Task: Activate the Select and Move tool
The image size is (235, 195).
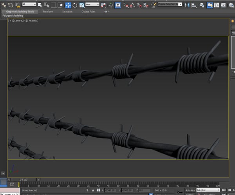Action: pyautogui.click(x=68, y=5)
